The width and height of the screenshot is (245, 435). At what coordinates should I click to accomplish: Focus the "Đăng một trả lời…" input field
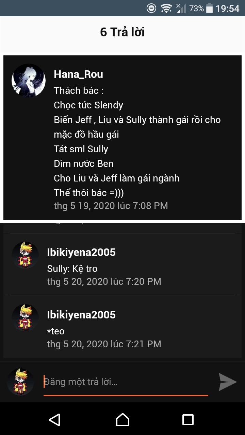coord(126,382)
